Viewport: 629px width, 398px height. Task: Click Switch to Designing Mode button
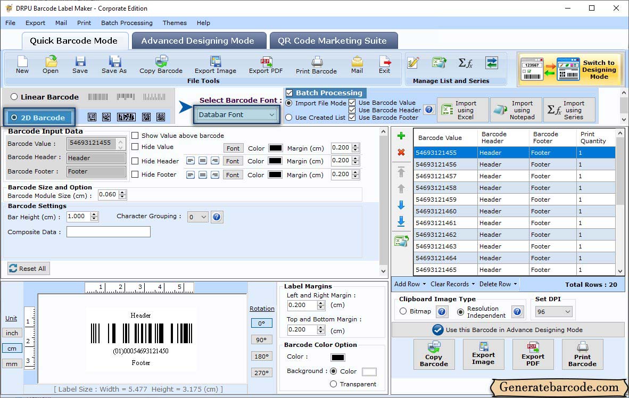pos(569,70)
